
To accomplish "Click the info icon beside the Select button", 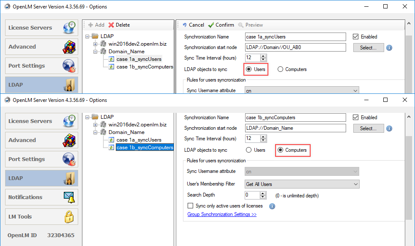I will 389,47.
